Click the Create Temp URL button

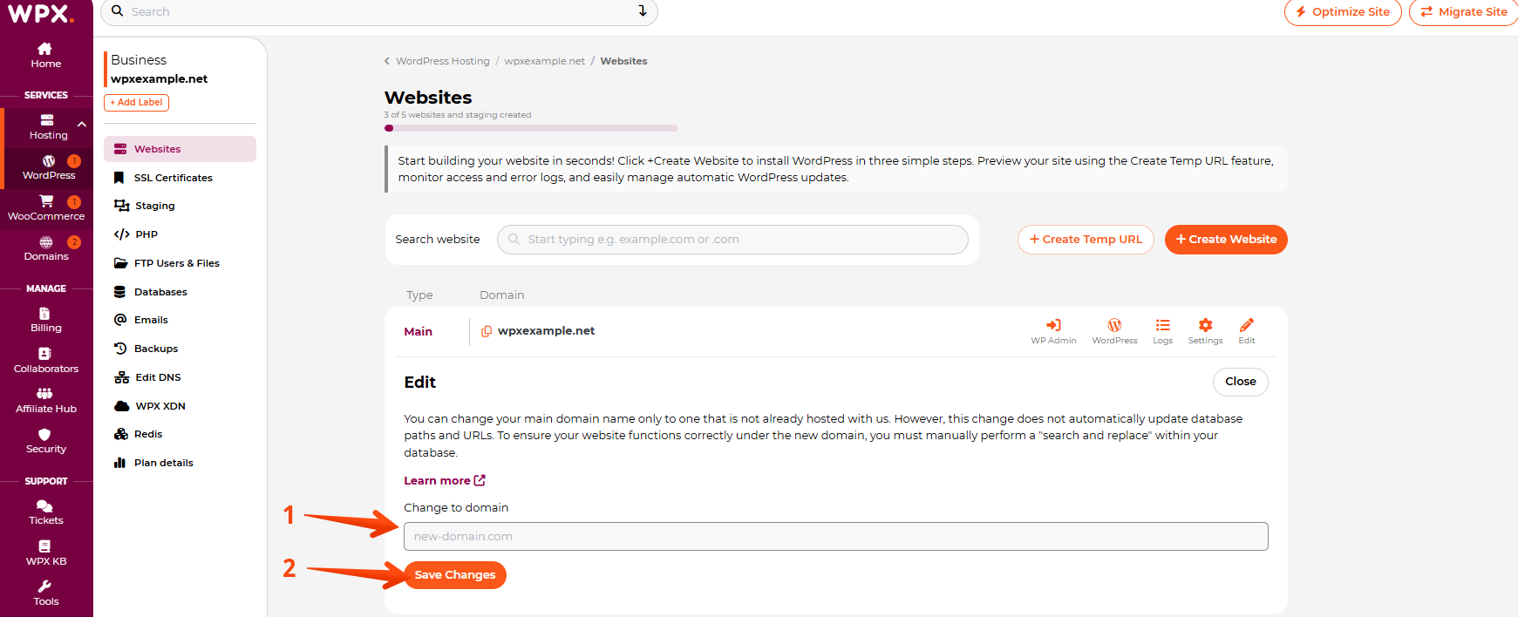click(x=1086, y=240)
